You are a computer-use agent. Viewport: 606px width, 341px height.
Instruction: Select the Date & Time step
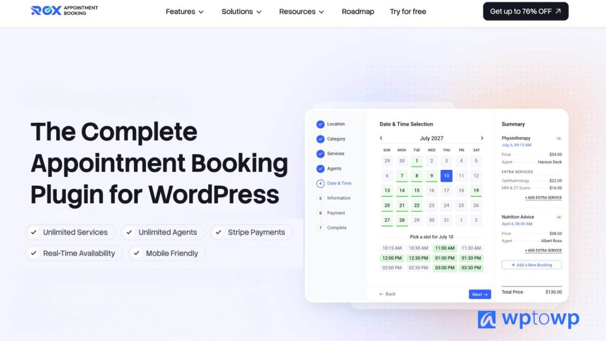(334, 184)
